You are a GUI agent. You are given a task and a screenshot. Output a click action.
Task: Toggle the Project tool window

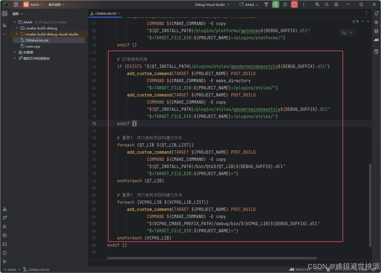5,13
